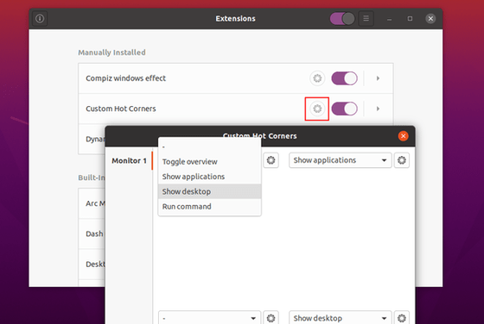Toggle the global Extensions switch in header
The height and width of the screenshot is (324, 484).
[342, 18]
